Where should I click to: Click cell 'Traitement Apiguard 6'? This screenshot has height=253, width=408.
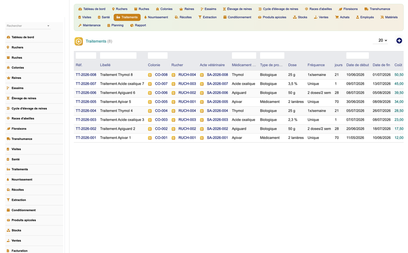(x=118, y=93)
